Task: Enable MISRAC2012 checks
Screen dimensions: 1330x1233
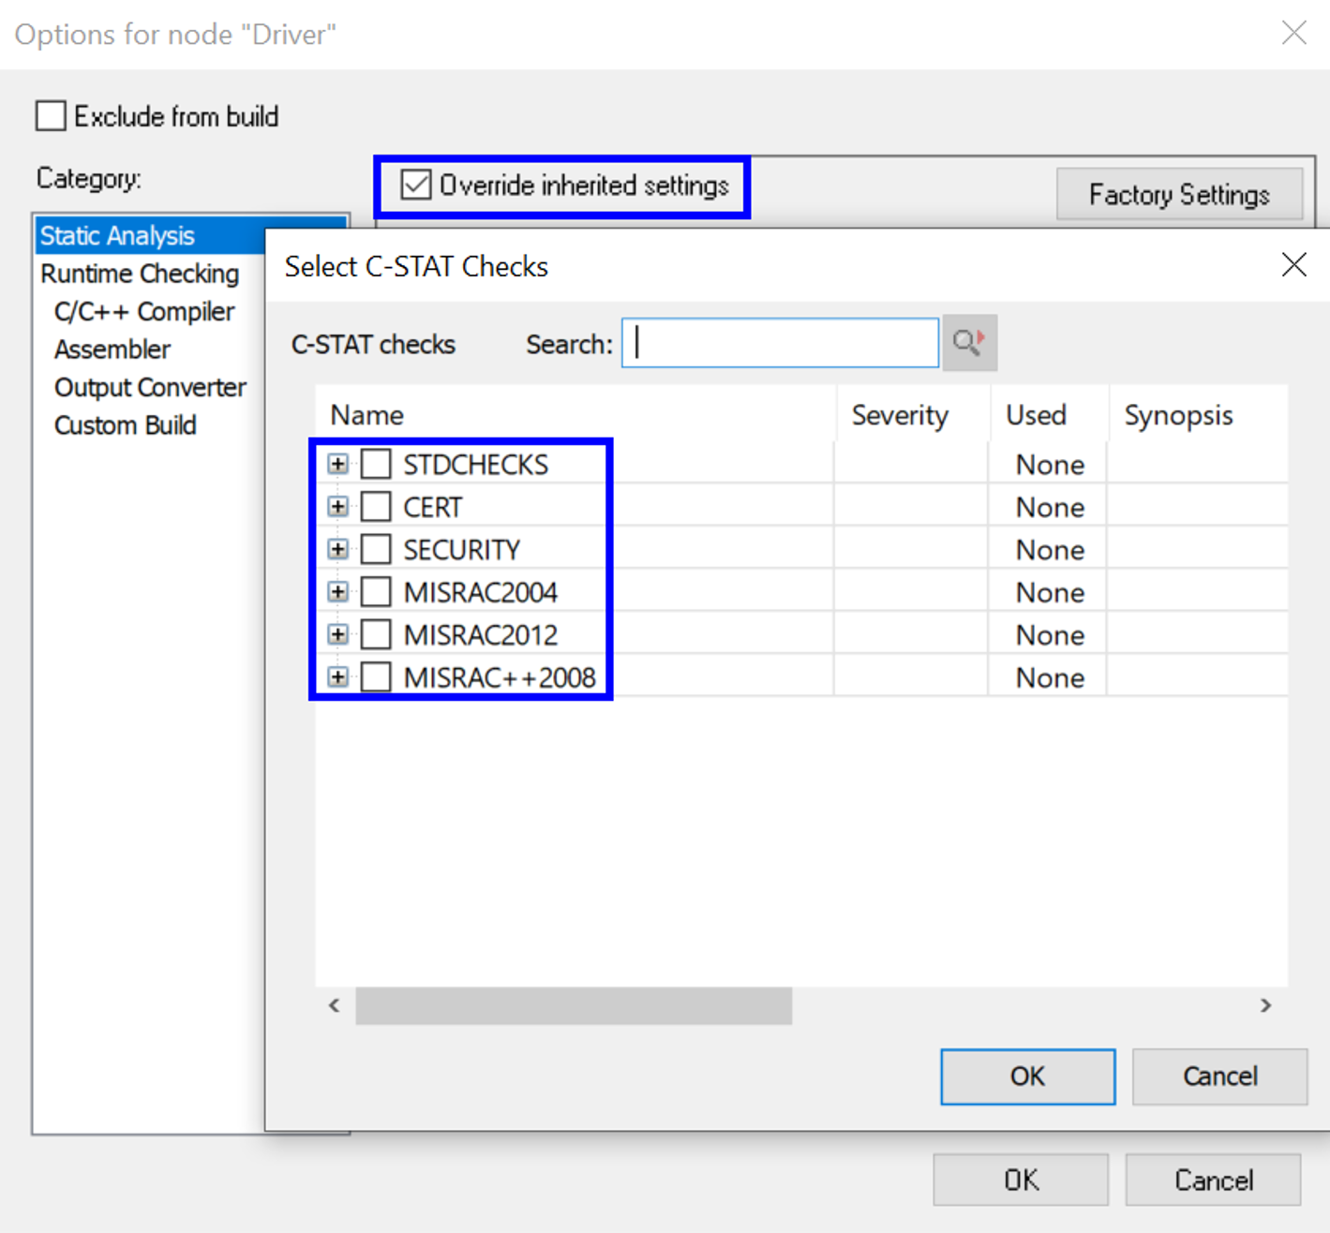Action: point(375,634)
